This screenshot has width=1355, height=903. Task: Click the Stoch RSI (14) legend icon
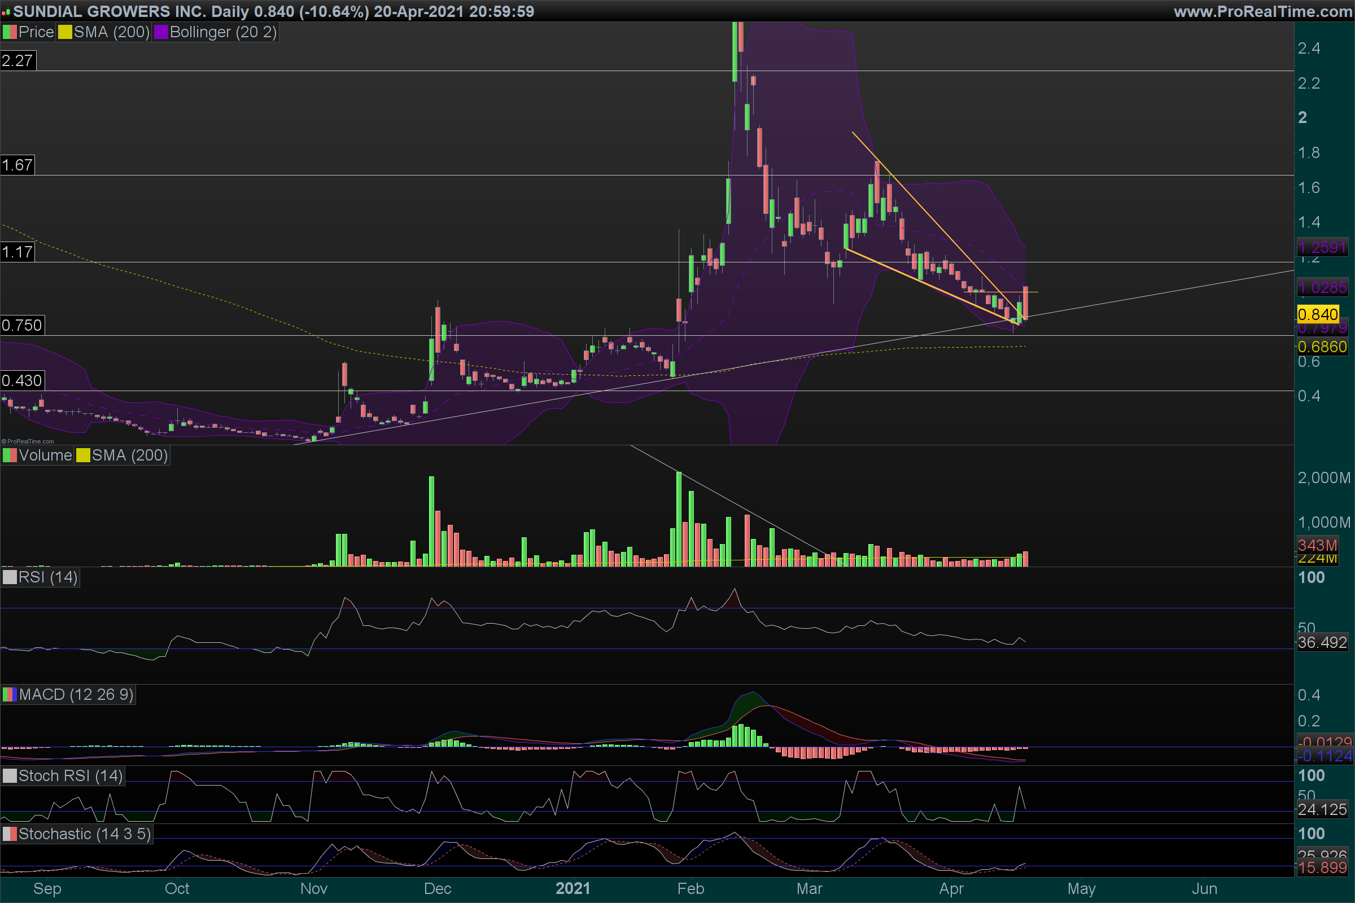tap(9, 775)
